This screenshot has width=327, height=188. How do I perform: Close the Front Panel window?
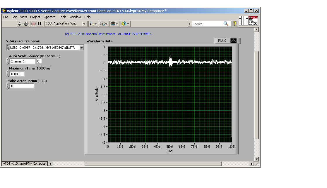click(256, 11)
